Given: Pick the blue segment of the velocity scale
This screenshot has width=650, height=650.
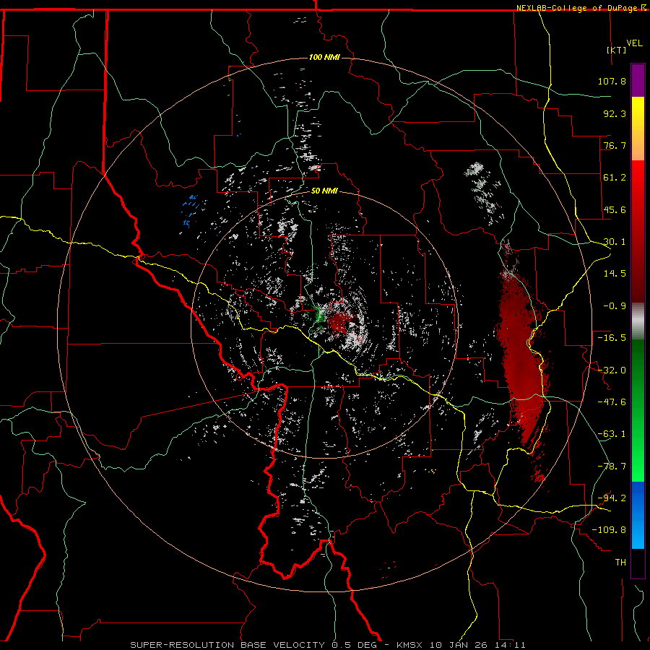Looking at the screenshot, I should tap(638, 515).
